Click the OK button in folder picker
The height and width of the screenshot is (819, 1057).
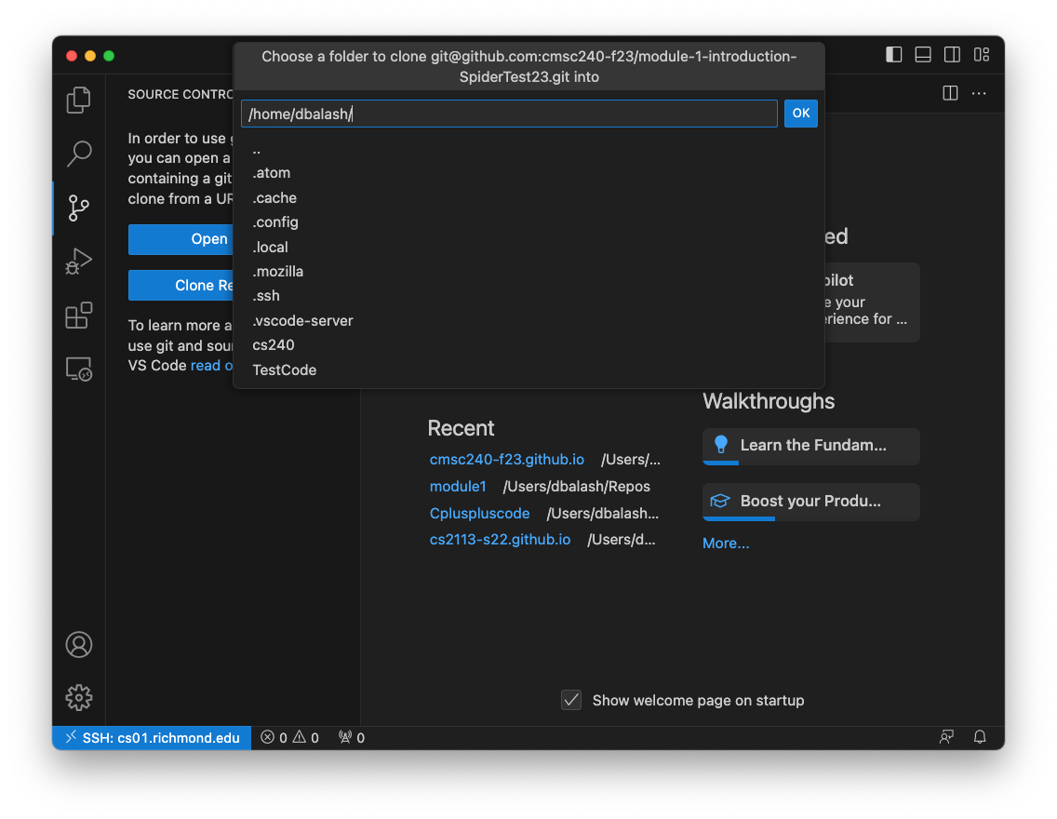(801, 114)
